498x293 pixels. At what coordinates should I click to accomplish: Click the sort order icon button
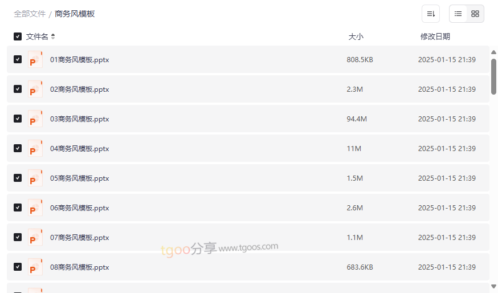(x=431, y=14)
